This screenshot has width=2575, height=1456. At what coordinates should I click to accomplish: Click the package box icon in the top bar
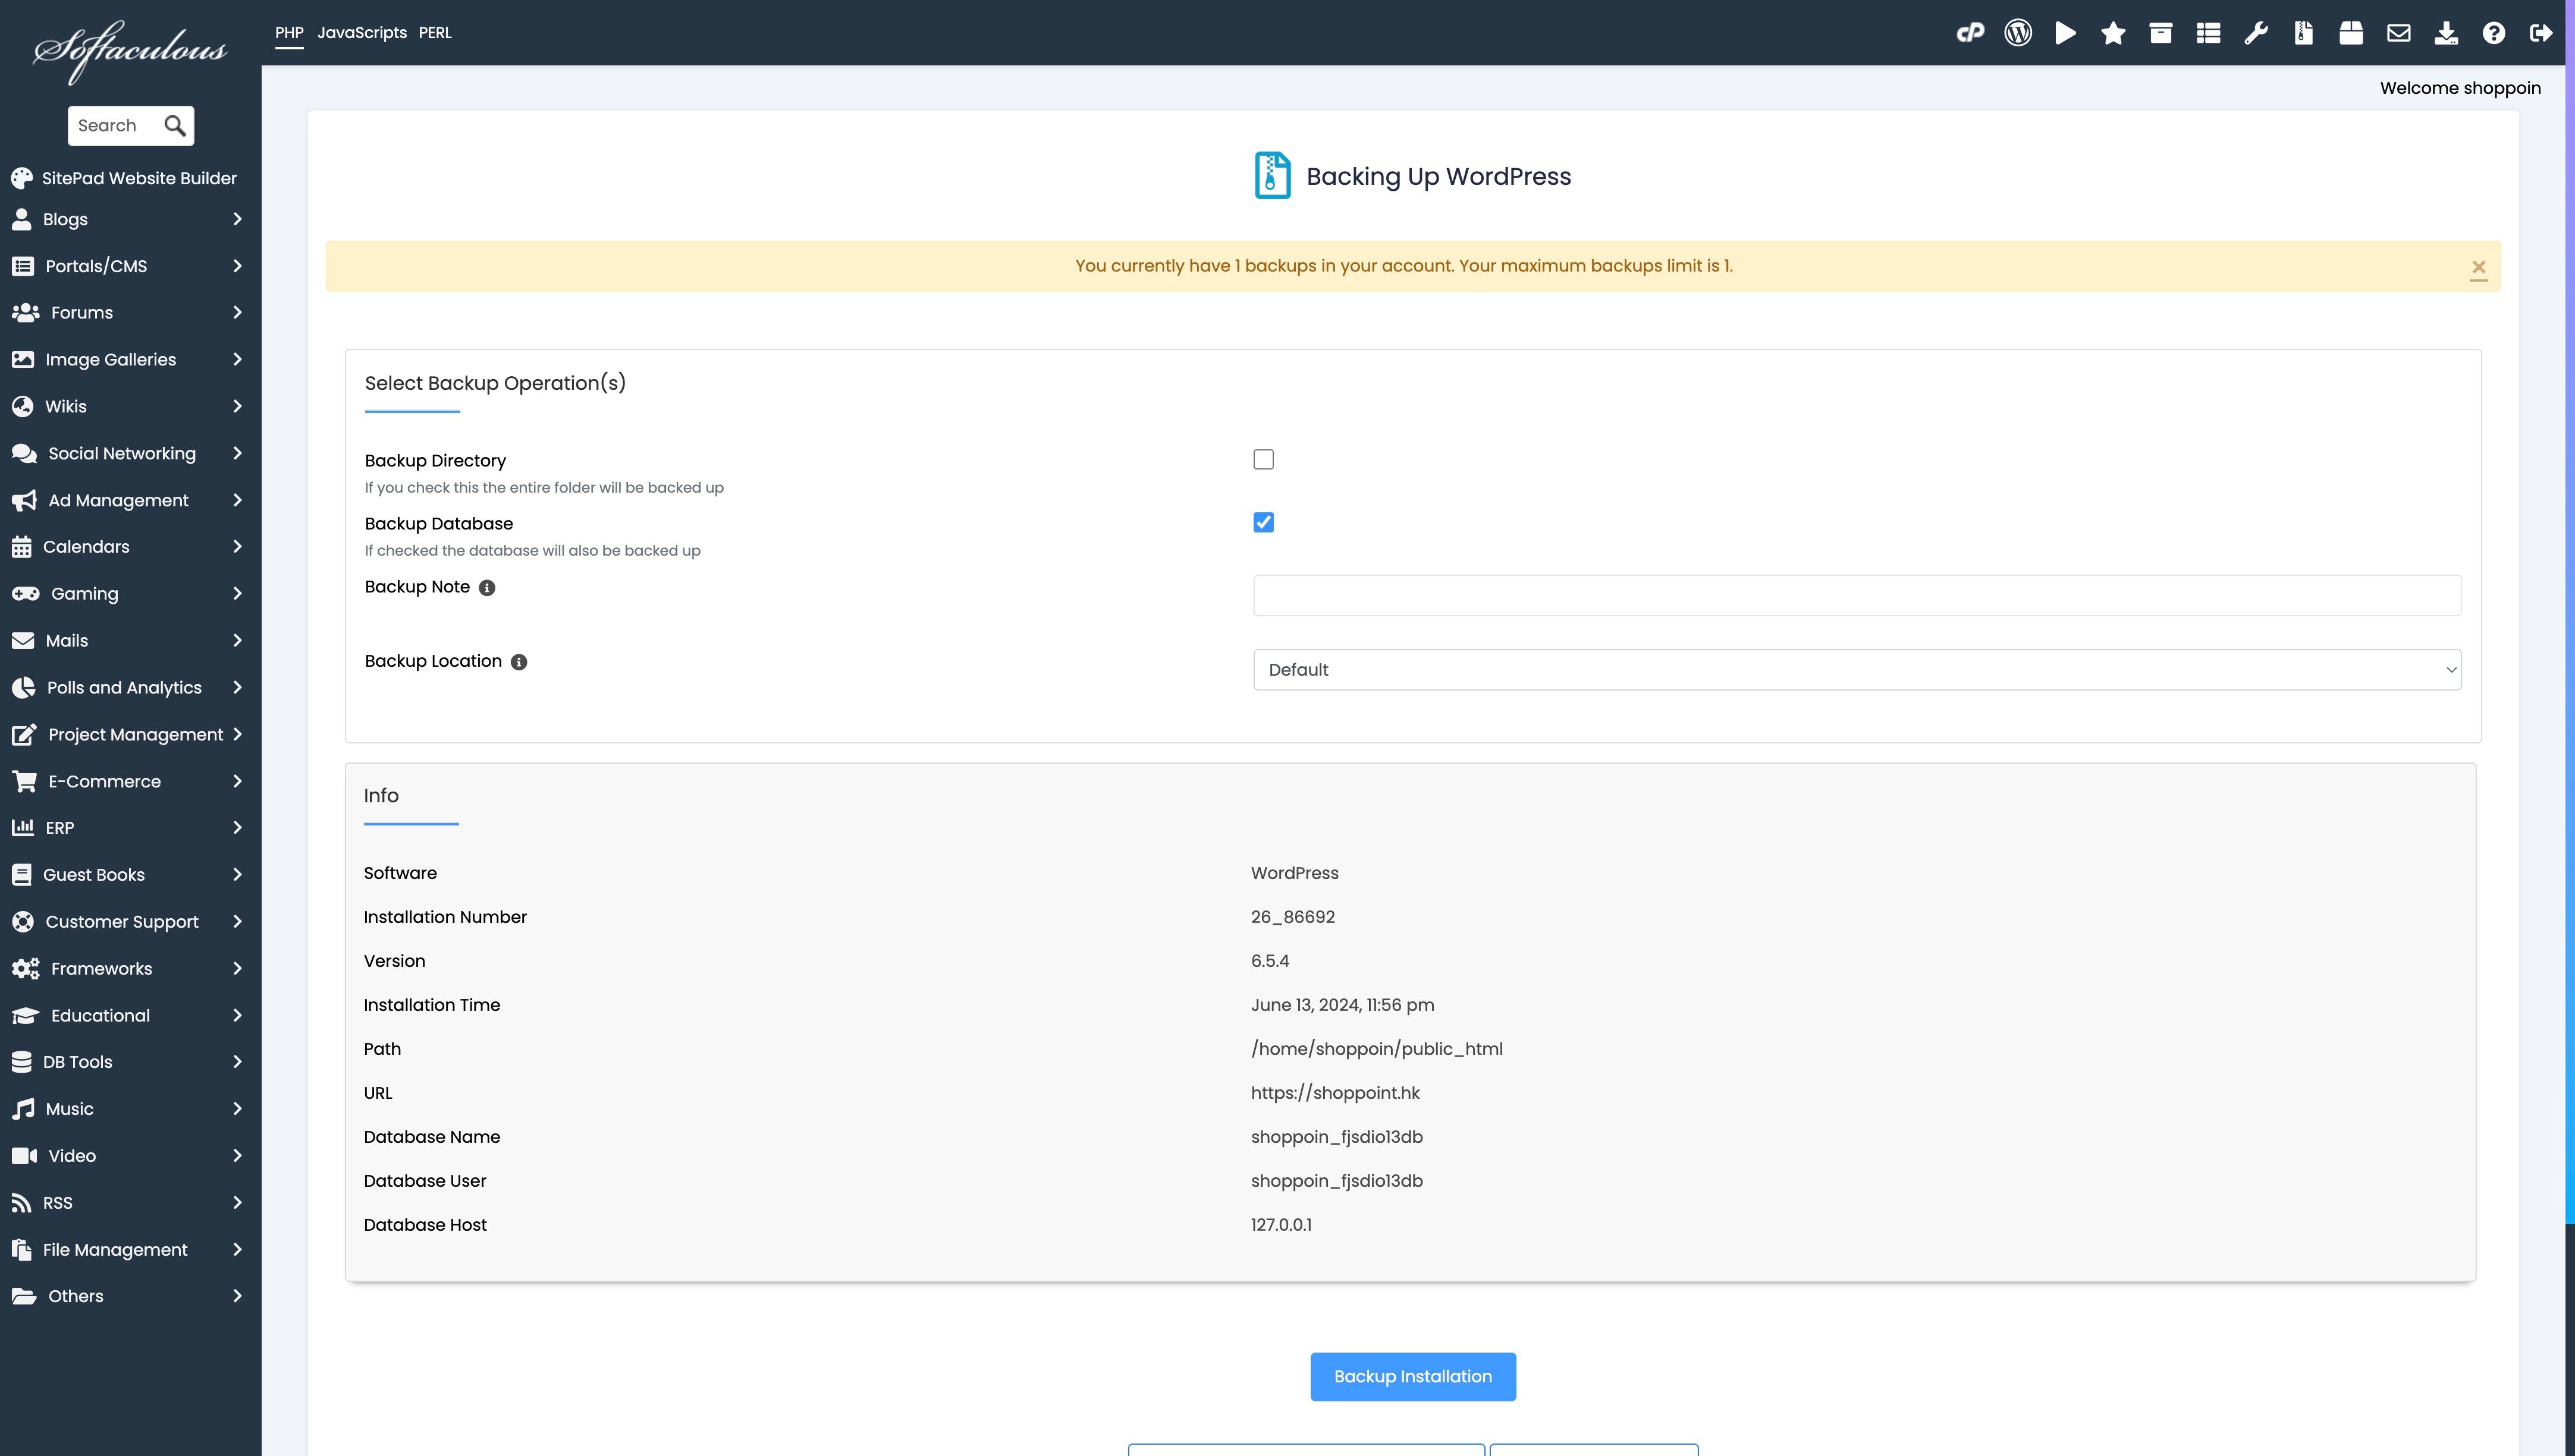coord(2351,33)
